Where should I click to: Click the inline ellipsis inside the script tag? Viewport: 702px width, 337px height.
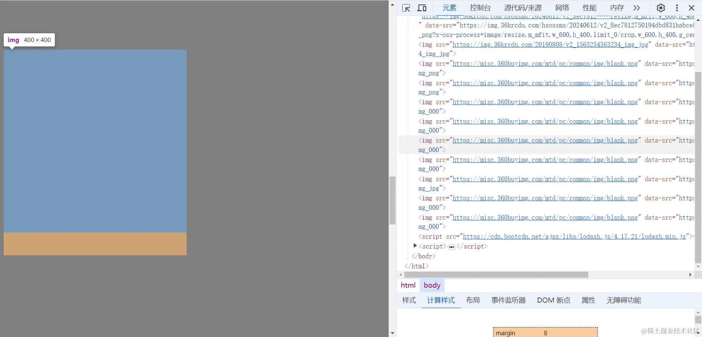pos(452,247)
